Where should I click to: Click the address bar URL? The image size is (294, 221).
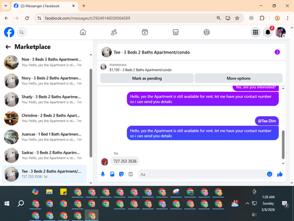point(88,18)
